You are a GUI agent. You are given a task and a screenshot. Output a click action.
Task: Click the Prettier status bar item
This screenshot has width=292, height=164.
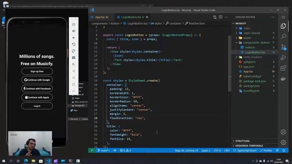(266, 150)
